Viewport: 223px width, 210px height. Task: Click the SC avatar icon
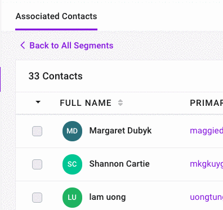point(72,164)
